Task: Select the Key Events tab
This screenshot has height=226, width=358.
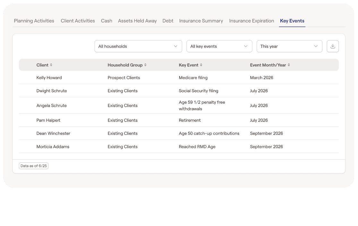Action: (292, 21)
